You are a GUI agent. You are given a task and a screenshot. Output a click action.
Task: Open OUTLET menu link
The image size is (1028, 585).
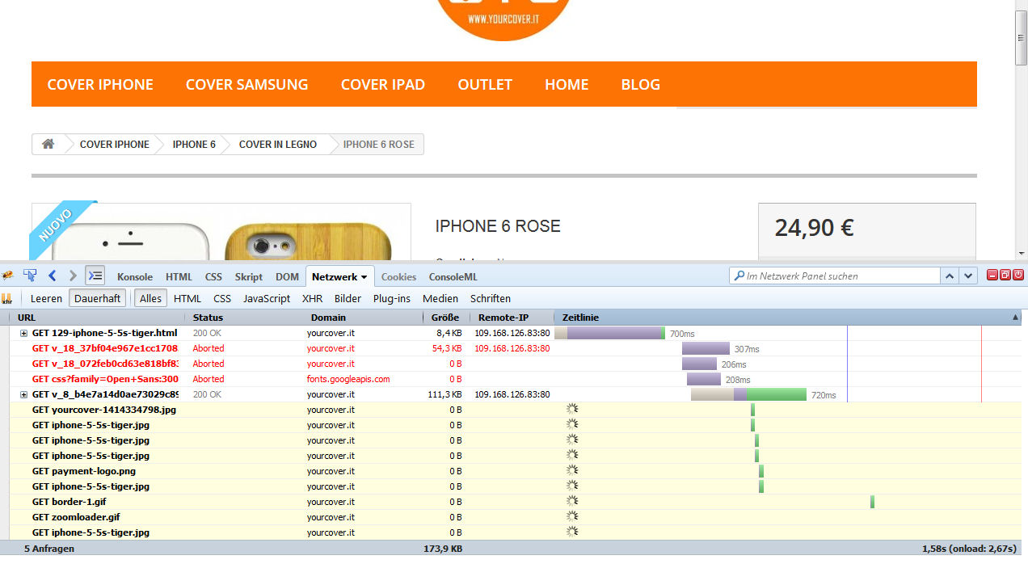(x=485, y=84)
